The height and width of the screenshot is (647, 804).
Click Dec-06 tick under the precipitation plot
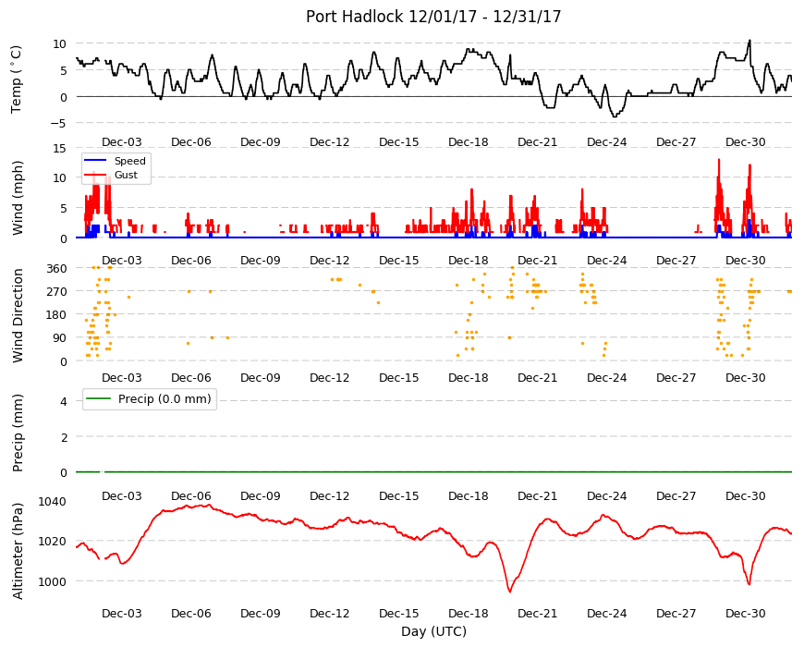coord(191,495)
